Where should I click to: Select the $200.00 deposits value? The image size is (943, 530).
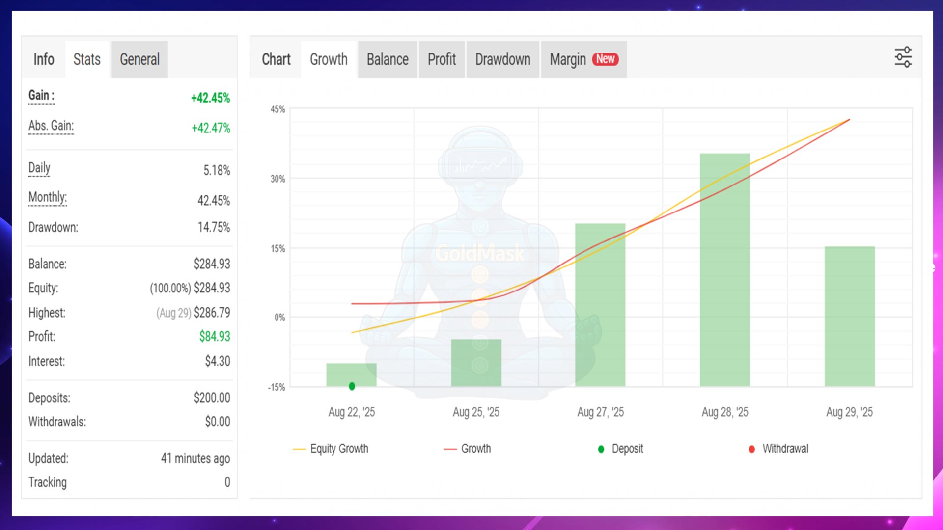[x=212, y=397]
